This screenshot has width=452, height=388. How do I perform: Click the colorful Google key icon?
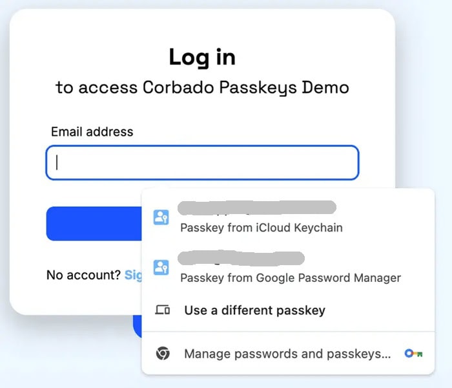(413, 353)
